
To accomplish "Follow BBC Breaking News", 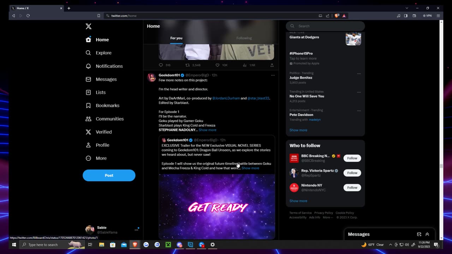I will [352, 158].
